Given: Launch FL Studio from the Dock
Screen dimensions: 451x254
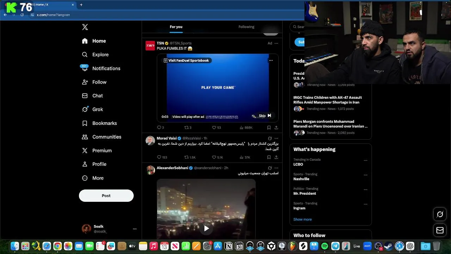Looking at the screenshot, I should pos(292,246).
